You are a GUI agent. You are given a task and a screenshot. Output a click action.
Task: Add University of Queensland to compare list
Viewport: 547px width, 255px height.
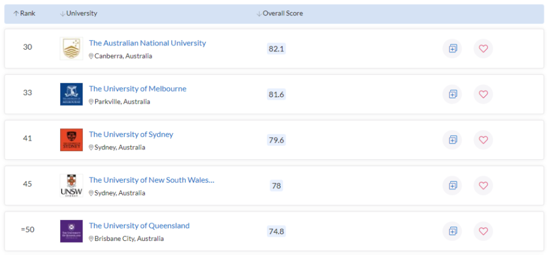click(x=452, y=232)
